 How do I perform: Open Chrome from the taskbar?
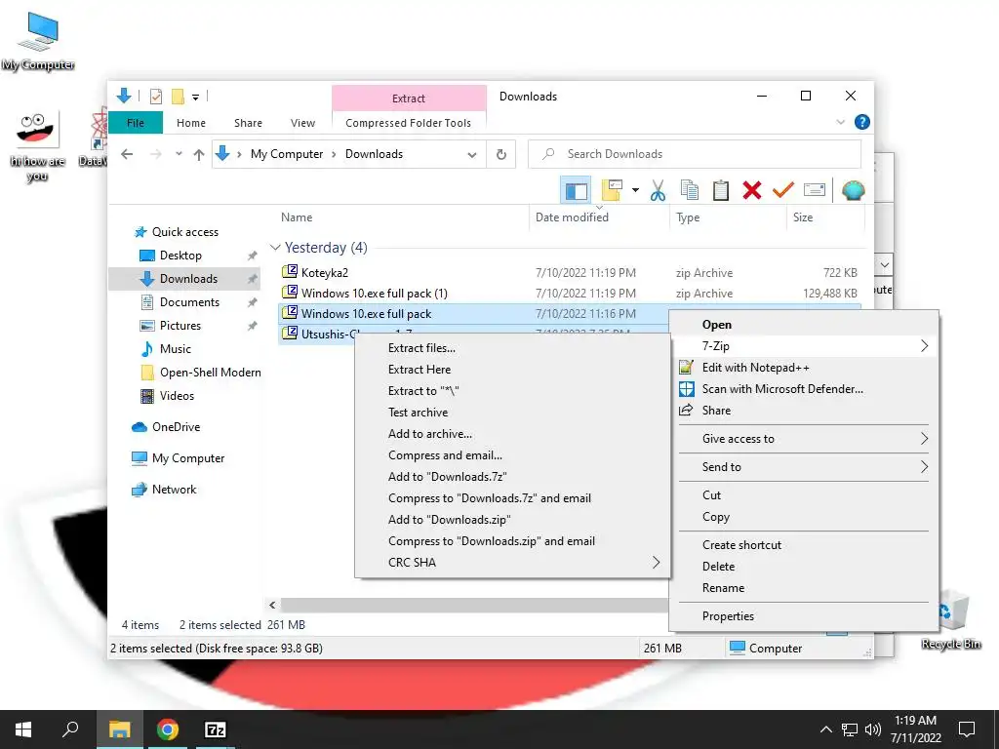[168, 729]
